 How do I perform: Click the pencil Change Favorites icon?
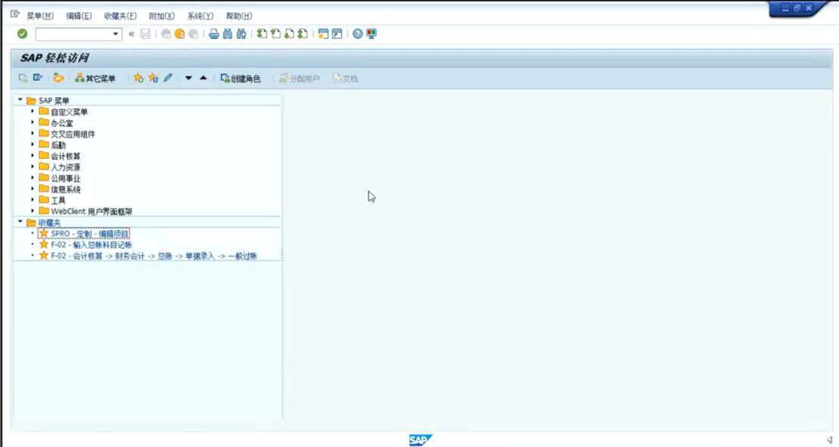[168, 78]
